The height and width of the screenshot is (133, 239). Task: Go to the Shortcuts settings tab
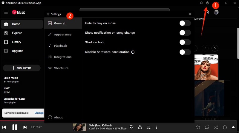(63, 68)
